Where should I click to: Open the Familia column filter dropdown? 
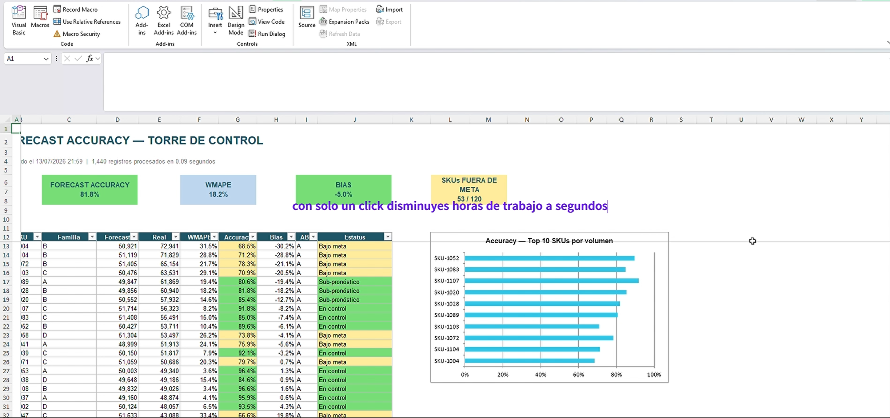(x=92, y=237)
